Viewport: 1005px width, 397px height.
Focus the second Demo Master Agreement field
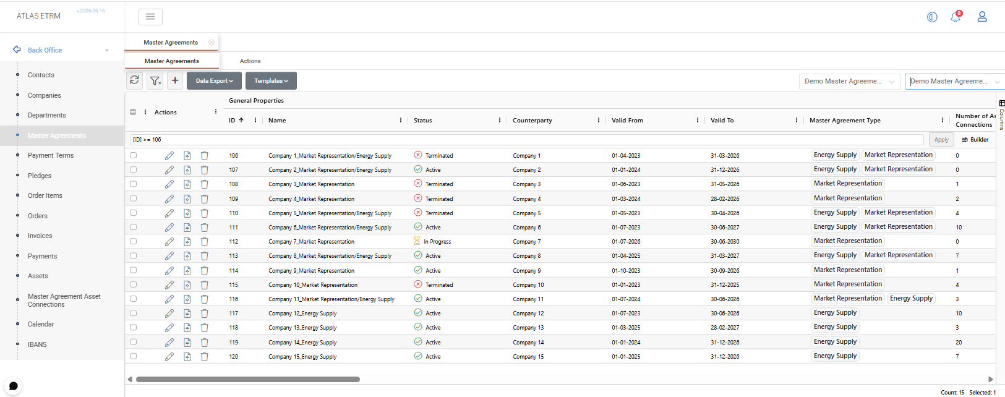[x=954, y=81]
